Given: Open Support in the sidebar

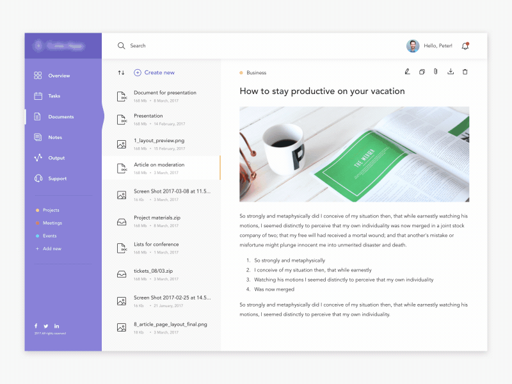Looking at the screenshot, I should coord(51,179).
